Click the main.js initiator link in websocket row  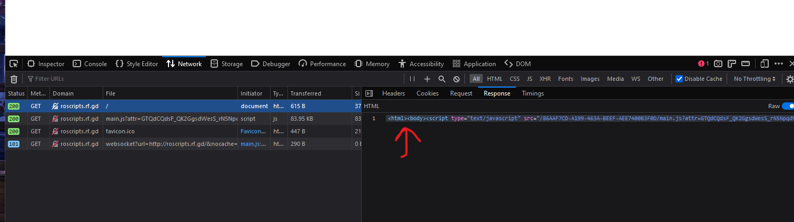coord(254,144)
